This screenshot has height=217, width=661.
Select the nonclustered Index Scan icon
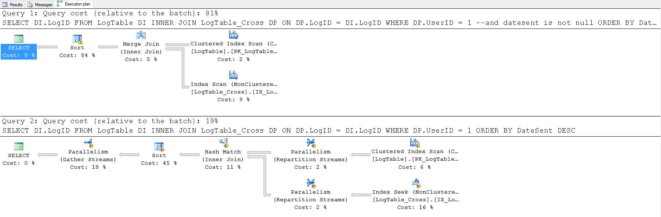pyautogui.click(x=234, y=75)
